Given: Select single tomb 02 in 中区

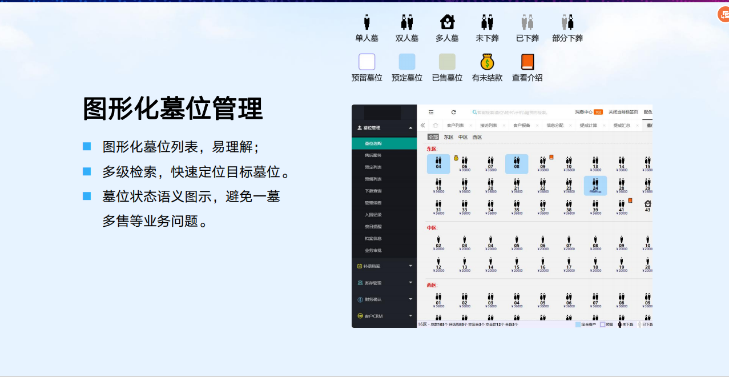Looking at the screenshot, I should (438, 242).
